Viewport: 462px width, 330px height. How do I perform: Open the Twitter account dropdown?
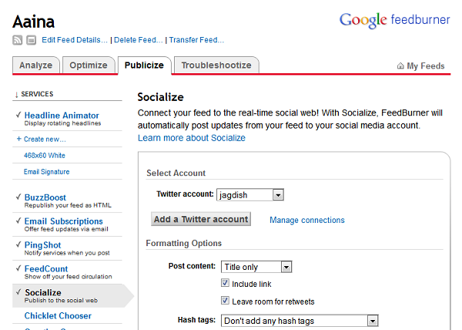click(x=250, y=195)
